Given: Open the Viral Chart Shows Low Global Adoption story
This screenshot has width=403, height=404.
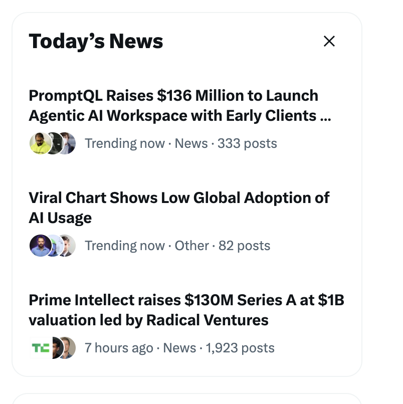Looking at the screenshot, I should coord(179,208).
